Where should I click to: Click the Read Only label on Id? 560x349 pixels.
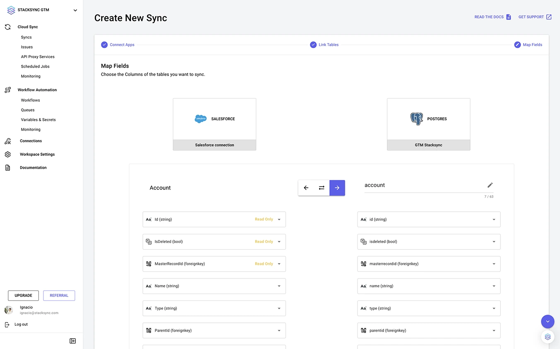[x=264, y=219]
